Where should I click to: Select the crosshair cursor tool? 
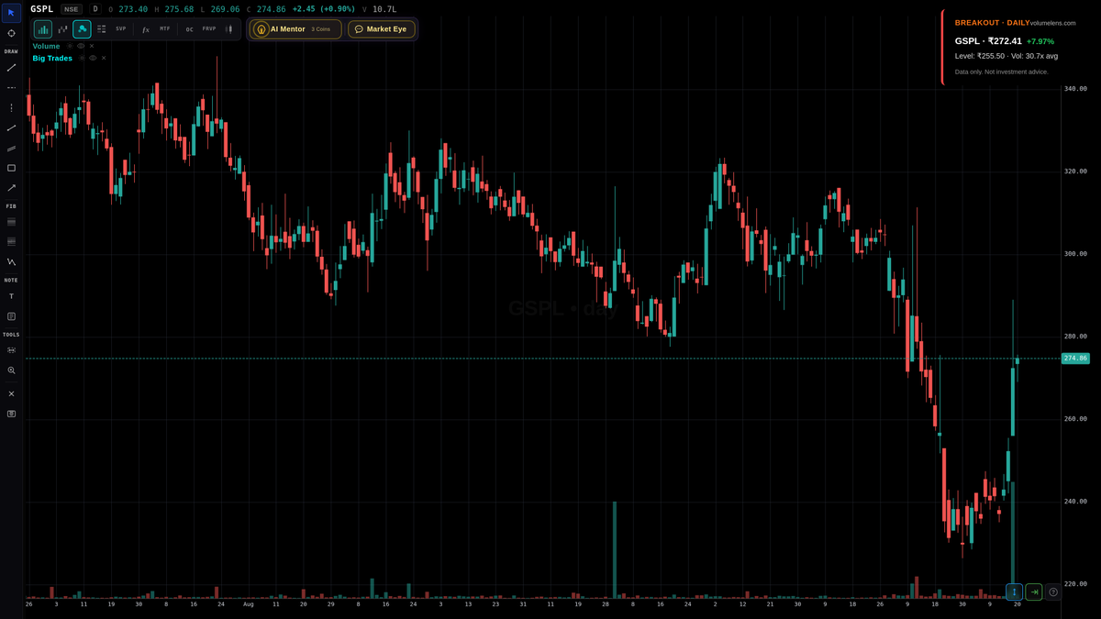[x=12, y=32]
